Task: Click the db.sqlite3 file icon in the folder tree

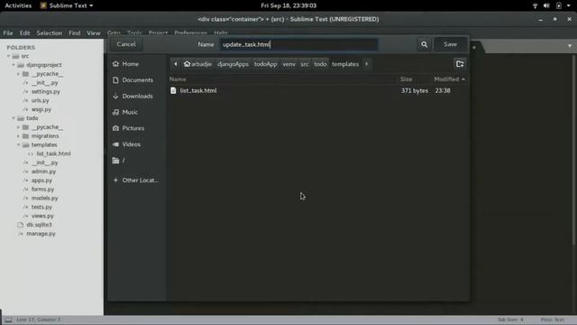Action: (20, 225)
